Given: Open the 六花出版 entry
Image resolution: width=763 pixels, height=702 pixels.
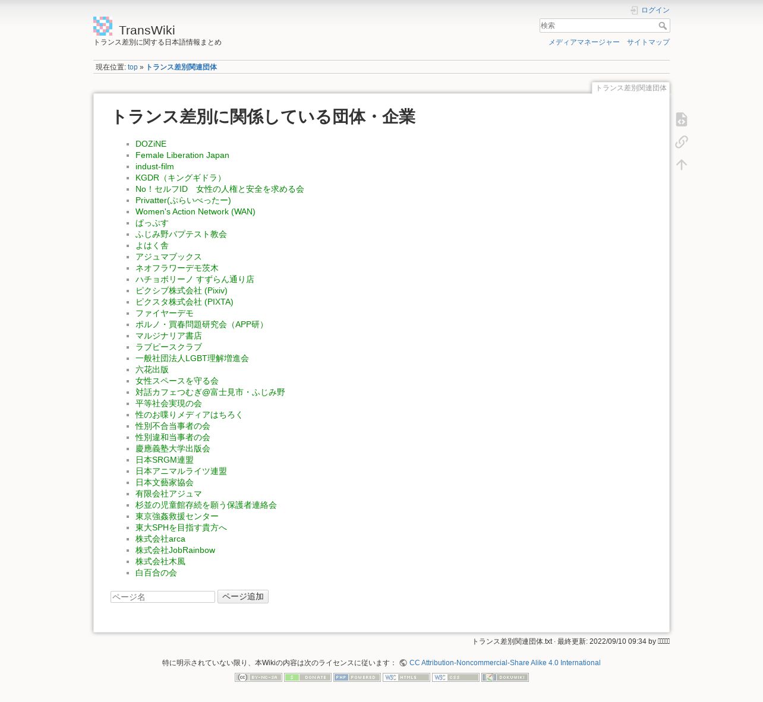Looking at the screenshot, I should tap(152, 369).
